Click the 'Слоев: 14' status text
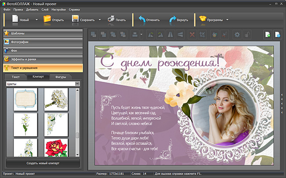 point(139,174)
